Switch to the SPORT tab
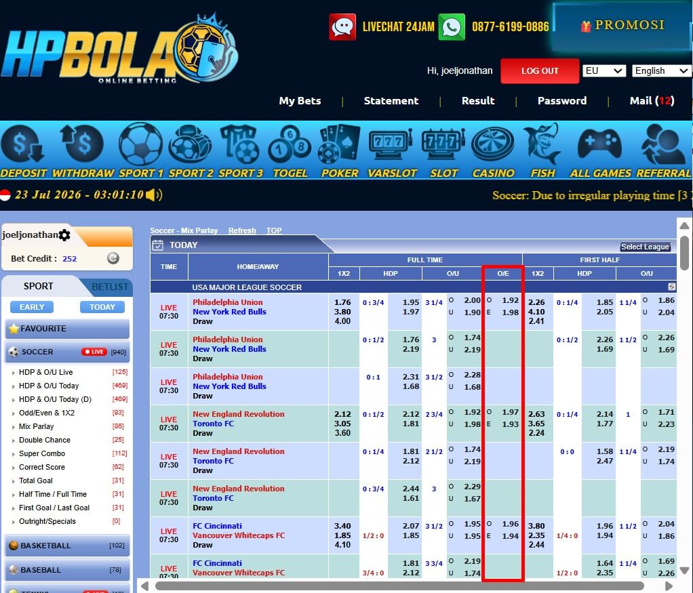The image size is (693, 593). coord(39,287)
